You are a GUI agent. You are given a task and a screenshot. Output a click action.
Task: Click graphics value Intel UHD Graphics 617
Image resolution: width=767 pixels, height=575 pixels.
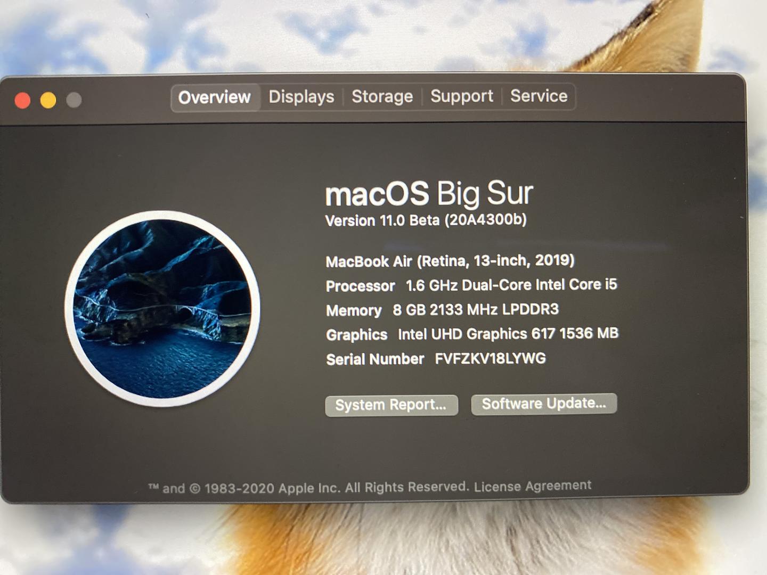click(477, 334)
